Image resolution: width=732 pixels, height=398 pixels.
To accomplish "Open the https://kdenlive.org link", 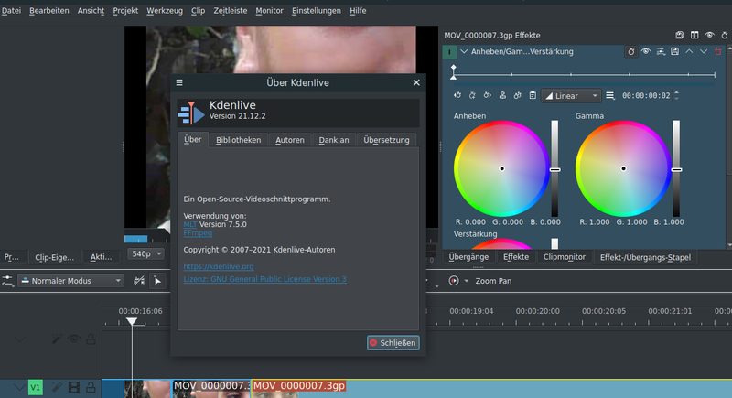I will (x=219, y=266).
